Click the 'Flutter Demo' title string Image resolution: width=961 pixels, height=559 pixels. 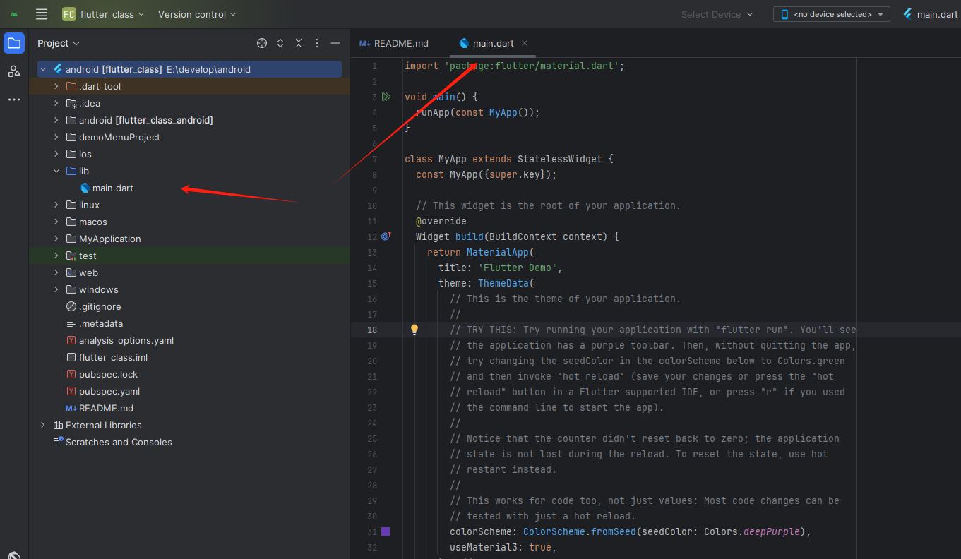click(518, 268)
